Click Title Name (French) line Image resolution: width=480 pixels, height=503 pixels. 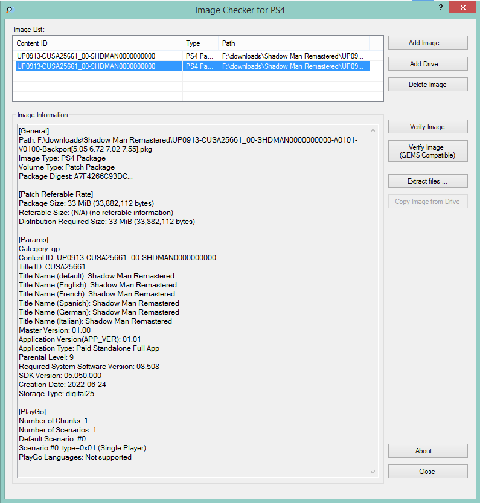97,294
